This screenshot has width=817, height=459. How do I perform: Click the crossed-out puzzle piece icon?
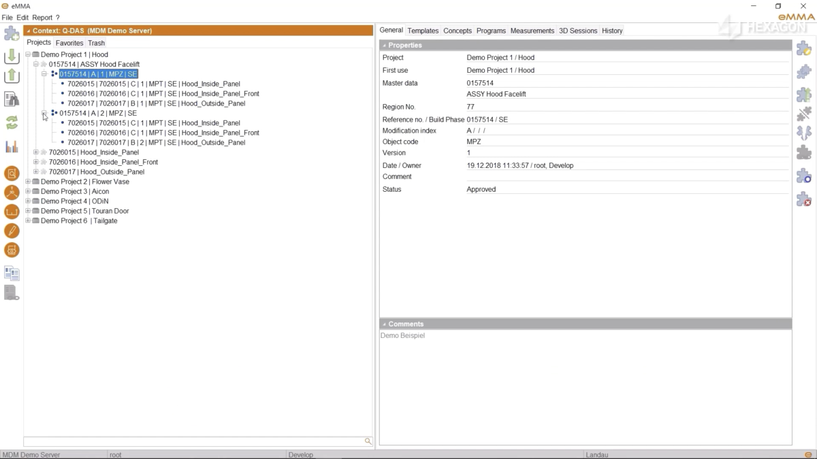804,114
